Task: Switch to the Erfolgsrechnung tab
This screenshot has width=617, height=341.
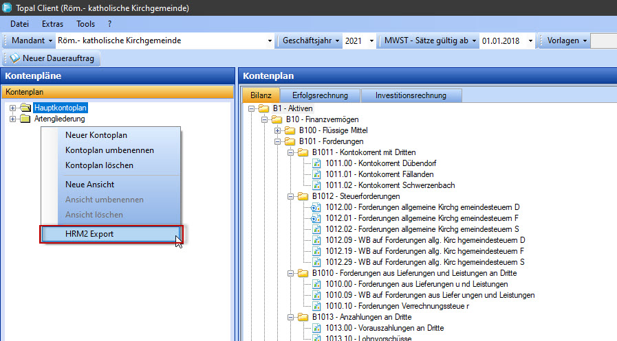Action: click(x=320, y=95)
